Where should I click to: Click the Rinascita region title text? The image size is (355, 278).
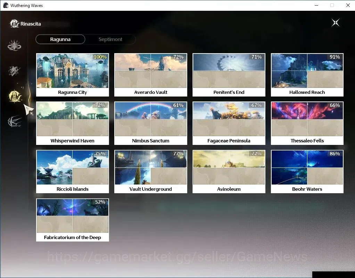coord(31,24)
